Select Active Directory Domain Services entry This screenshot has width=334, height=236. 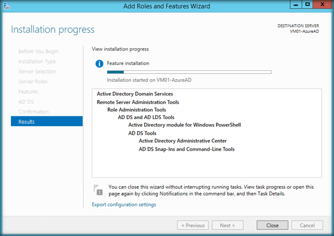point(134,94)
